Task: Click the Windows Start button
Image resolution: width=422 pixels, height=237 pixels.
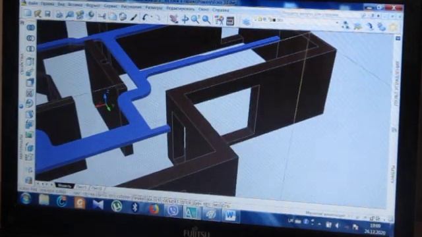Action: pos(26,199)
